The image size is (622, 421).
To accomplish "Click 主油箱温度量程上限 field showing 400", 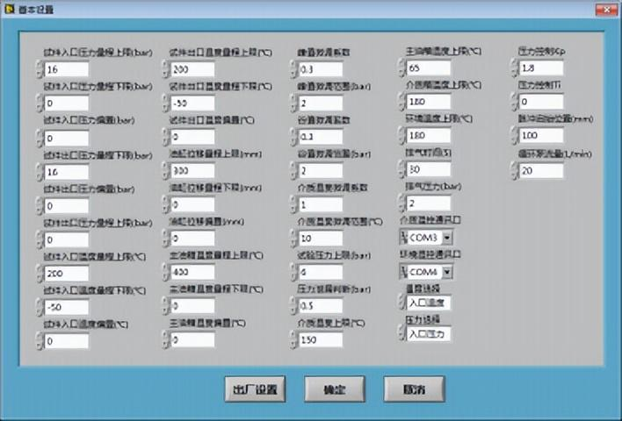I will [x=192, y=272].
